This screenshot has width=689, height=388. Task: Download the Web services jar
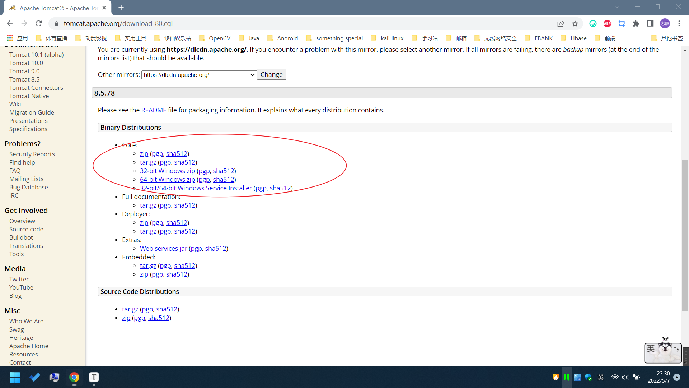point(164,248)
